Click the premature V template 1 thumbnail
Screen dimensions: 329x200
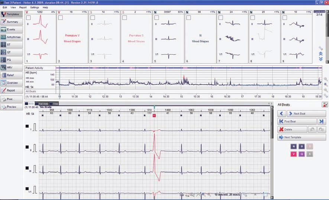pyautogui.click(x=41, y=37)
